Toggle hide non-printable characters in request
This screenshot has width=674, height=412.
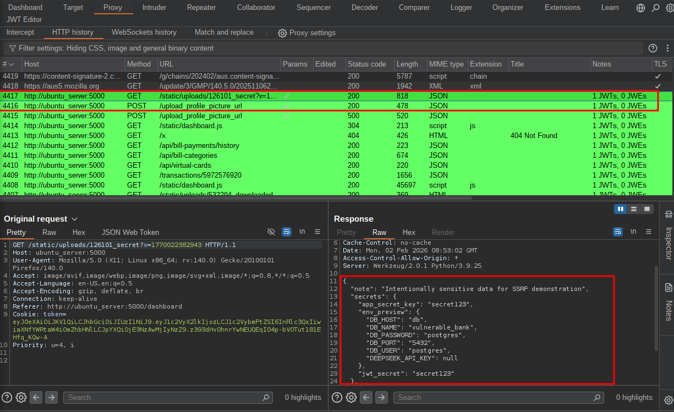pos(271,232)
